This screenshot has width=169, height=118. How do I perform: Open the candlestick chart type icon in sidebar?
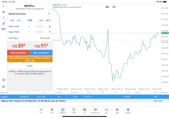(x=3, y=12)
